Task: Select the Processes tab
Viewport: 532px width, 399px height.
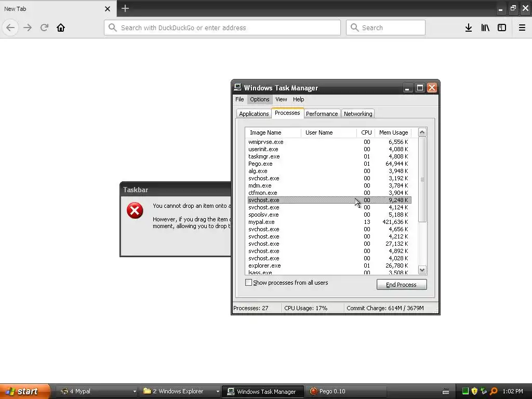Action: coord(287,113)
